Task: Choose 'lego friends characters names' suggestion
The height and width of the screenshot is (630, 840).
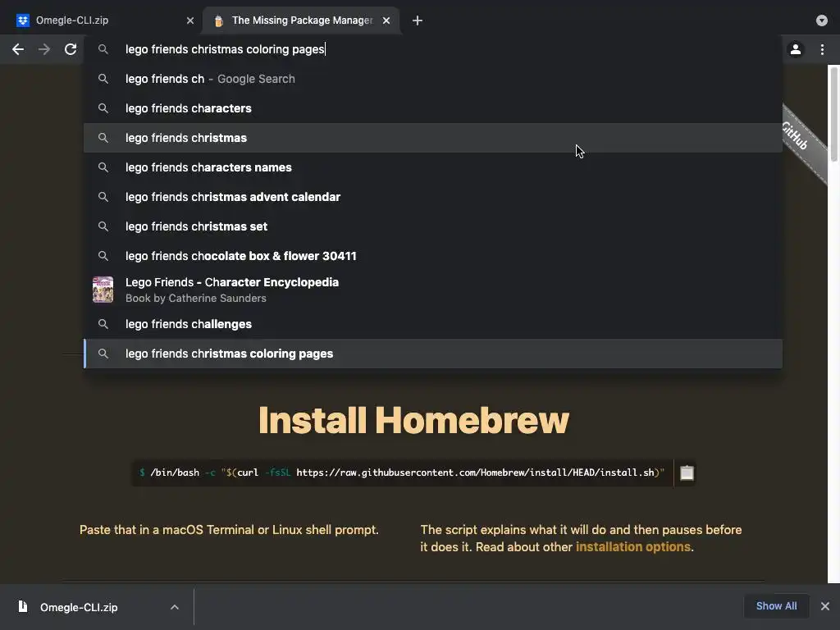Action: pyautogui.click(x=433, y=167)
